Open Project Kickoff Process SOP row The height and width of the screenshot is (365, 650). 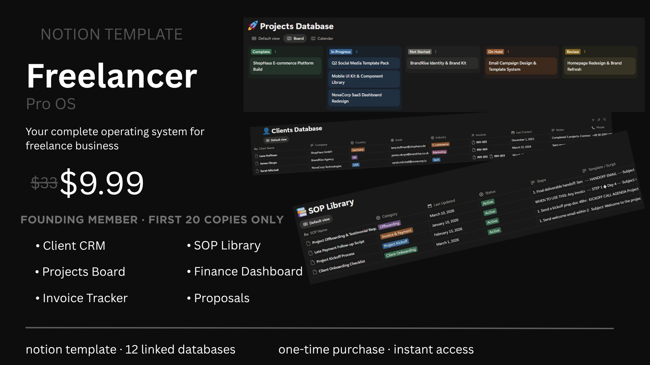point(333,258)
